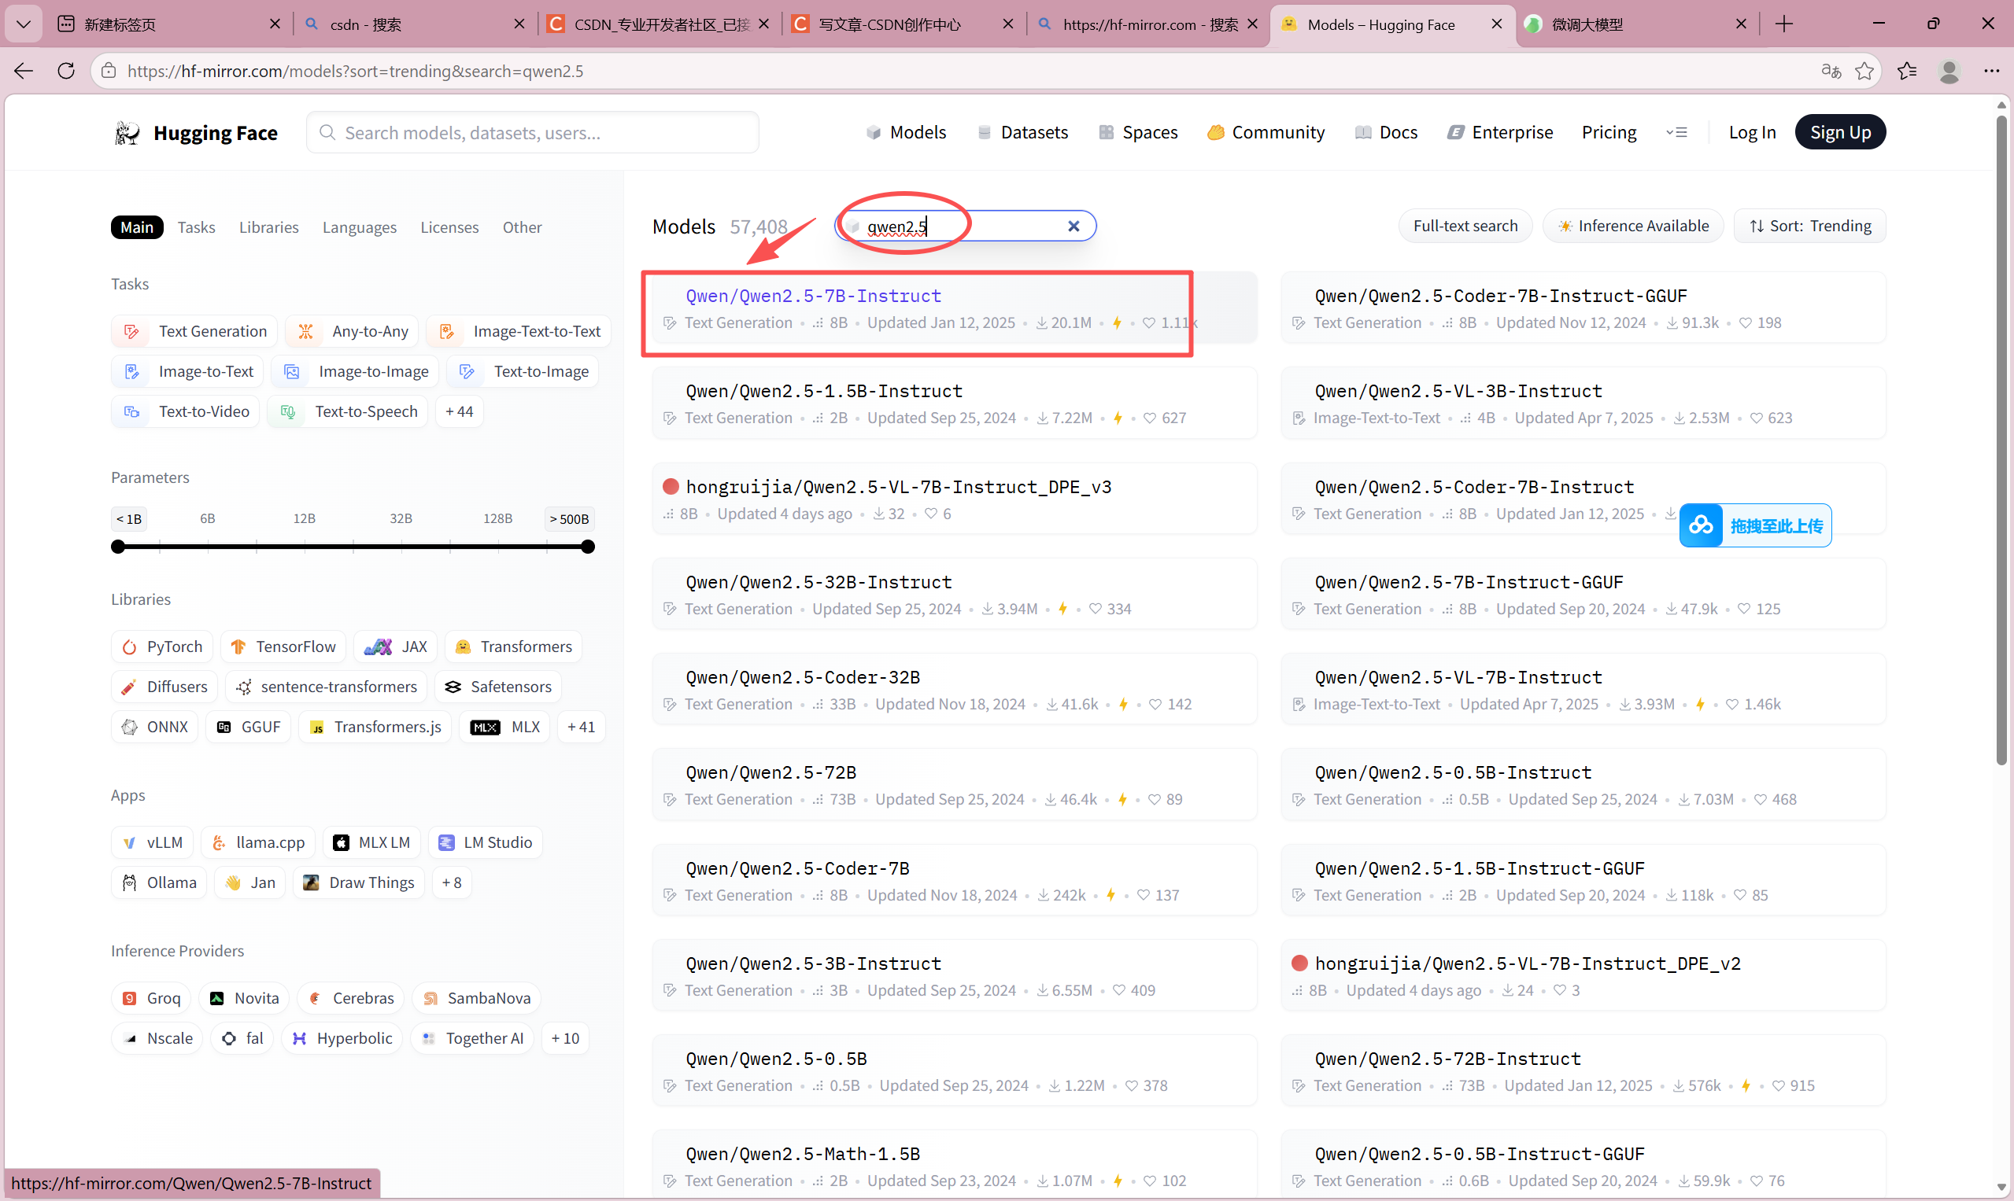Click the right handle of Parameters slider
2014x1201 pixels.
tap(588, 547)
